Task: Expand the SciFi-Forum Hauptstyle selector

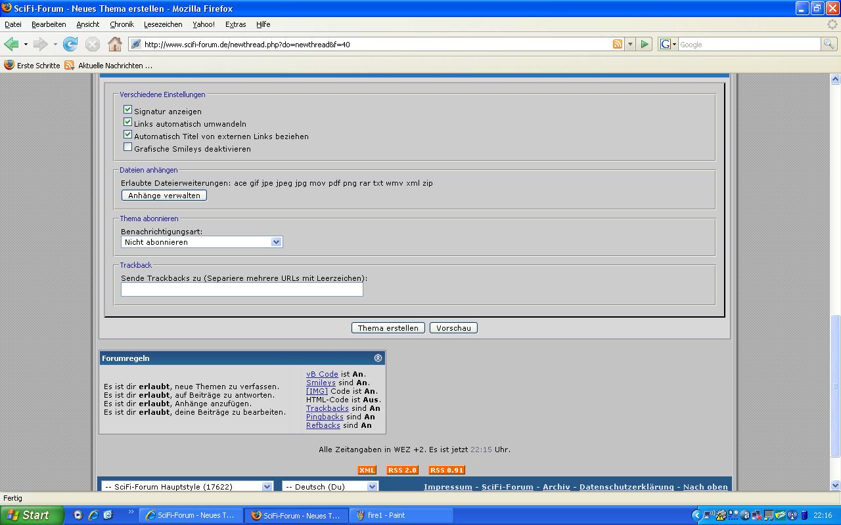Action: (187, 486)
